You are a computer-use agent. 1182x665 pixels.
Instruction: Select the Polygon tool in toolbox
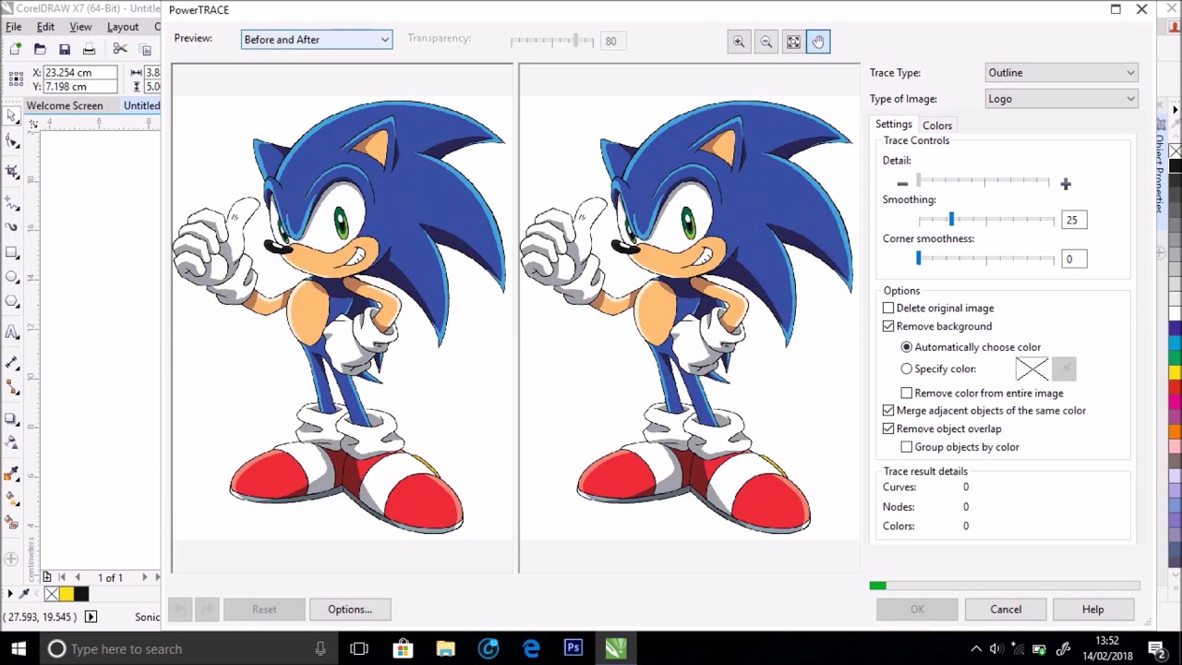(12, 302)
